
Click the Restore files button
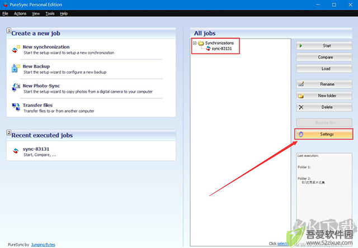point(324,123)
